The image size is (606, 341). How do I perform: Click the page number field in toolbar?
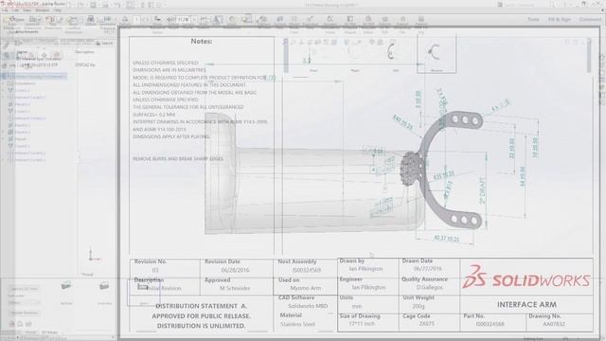tap(136, 19)
